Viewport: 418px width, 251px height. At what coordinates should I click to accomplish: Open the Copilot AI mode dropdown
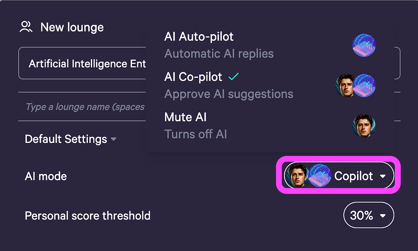[x=339, y=175]
